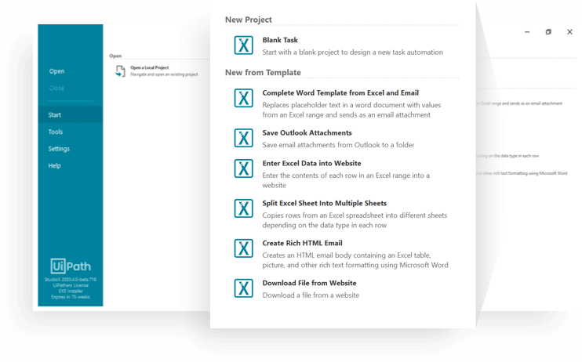Click 'Start with a blank project' description text
The image size is (582, 362).
pos(353,52)
